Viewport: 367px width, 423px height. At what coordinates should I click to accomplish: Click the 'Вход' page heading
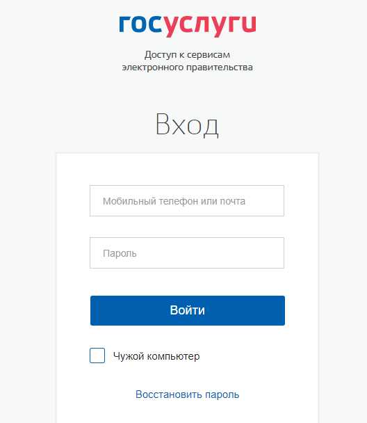point(187,125)
